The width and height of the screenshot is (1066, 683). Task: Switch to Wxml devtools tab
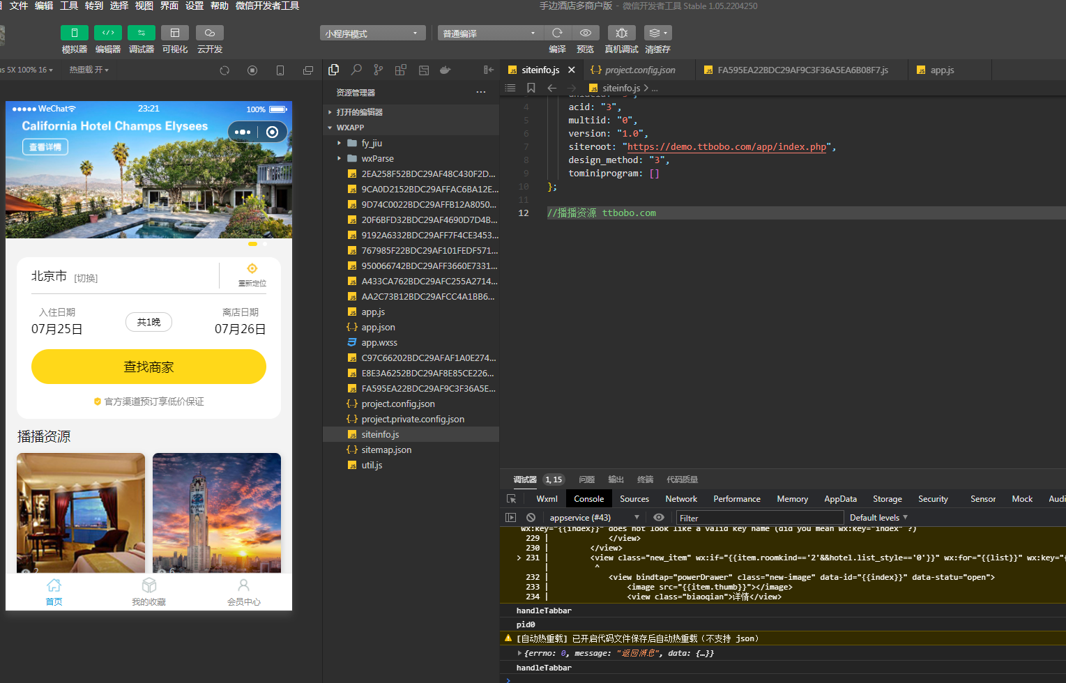(x=547, y=498)
